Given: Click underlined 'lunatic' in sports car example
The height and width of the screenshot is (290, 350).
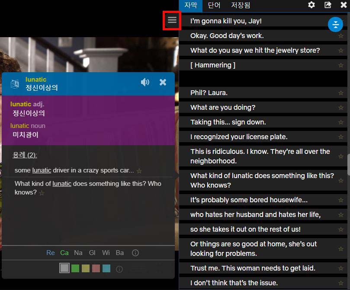Looking at the screenshot, I should 42,170.
